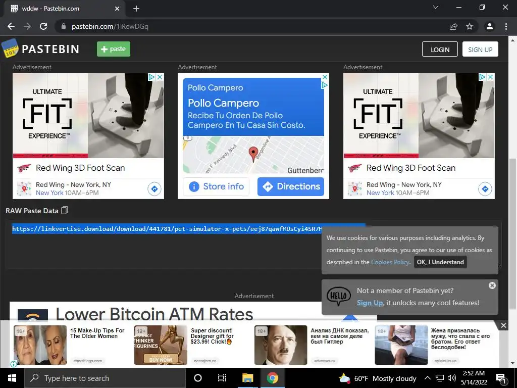This screenshot has height=388, width=517.
Task: Close the wddw - Pastebin.com tab
Action: pyautogui.click(x=117, y=9)
